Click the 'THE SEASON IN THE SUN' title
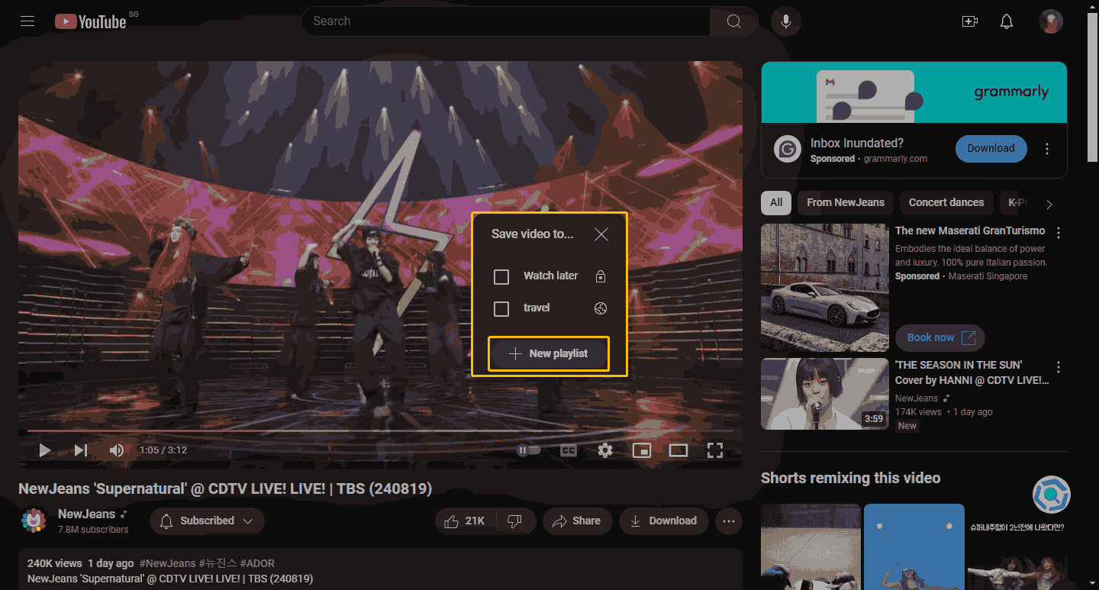Image resolution: width=1099 pixels, height=590 pixels. pos(972,372)
